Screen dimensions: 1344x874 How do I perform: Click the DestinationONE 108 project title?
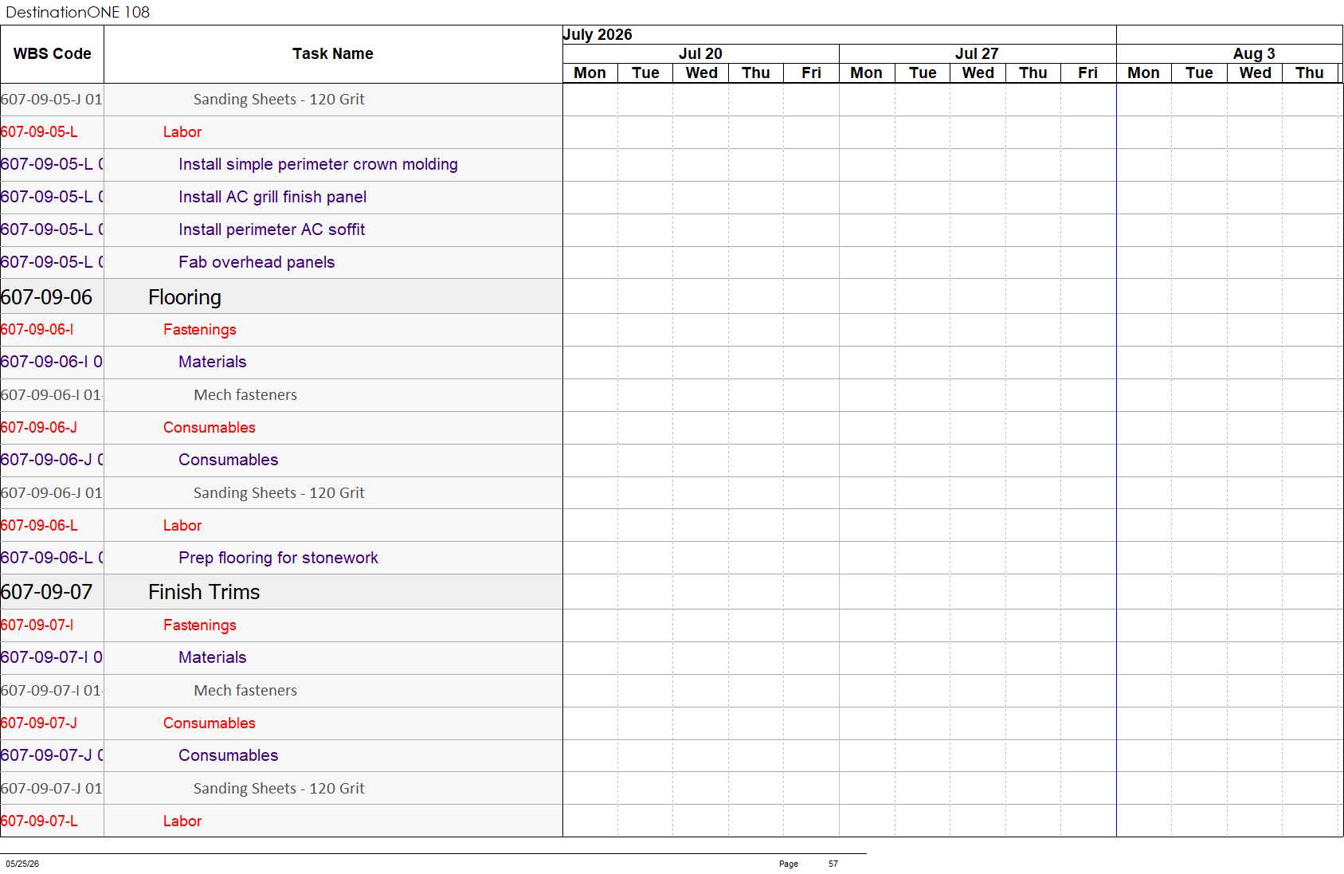[77, 12]
